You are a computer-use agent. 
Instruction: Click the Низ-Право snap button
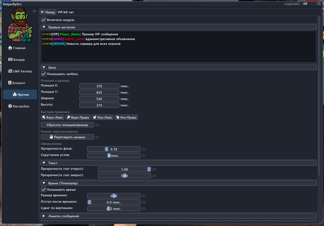tap(126, 117)
